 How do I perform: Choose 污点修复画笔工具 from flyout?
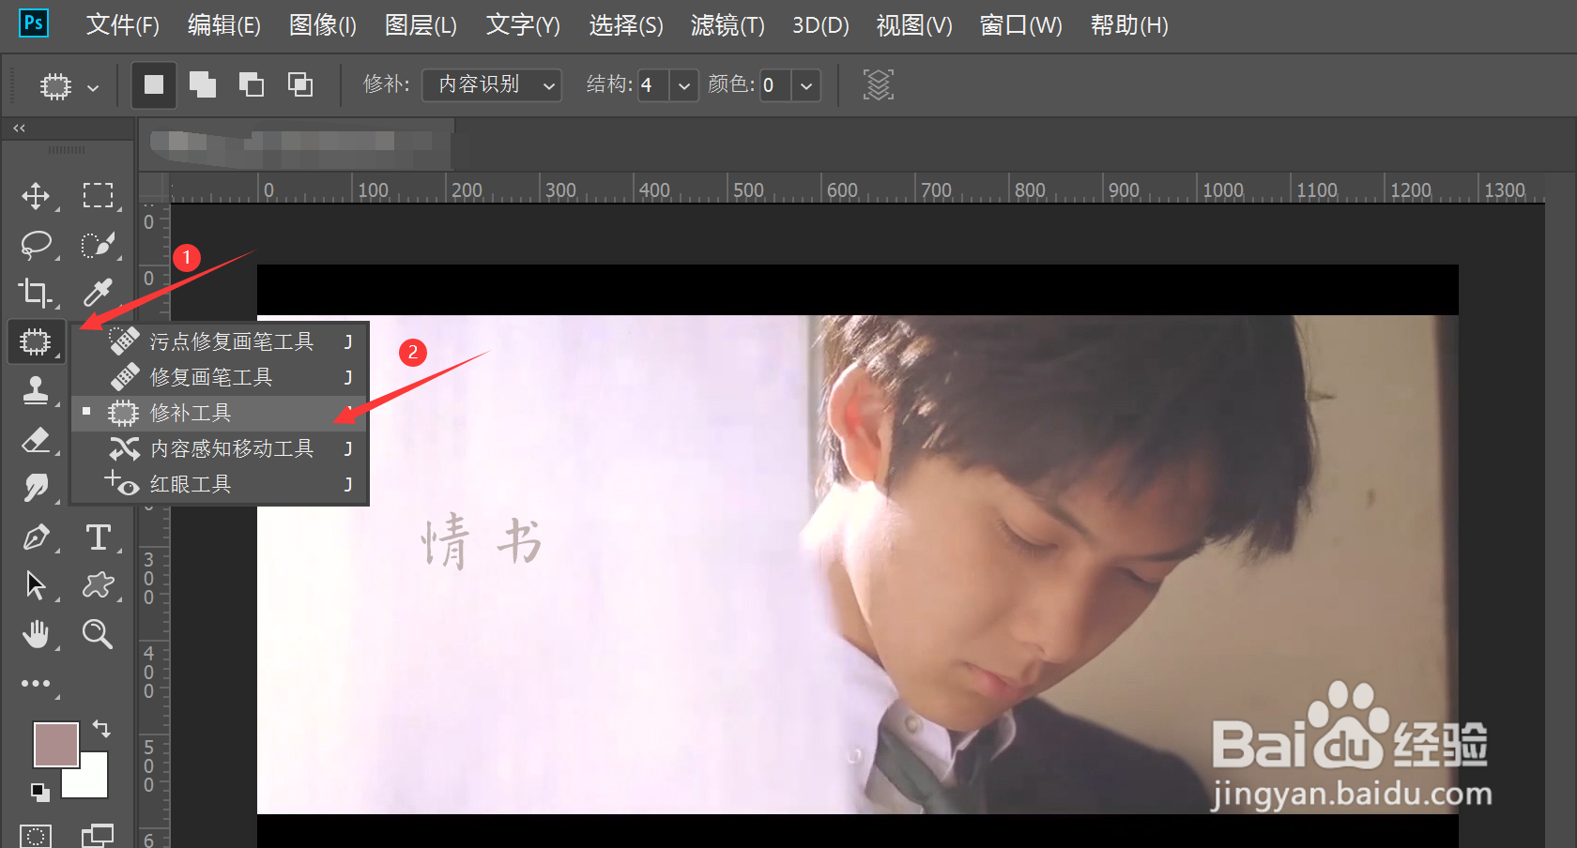pos(220,341)
